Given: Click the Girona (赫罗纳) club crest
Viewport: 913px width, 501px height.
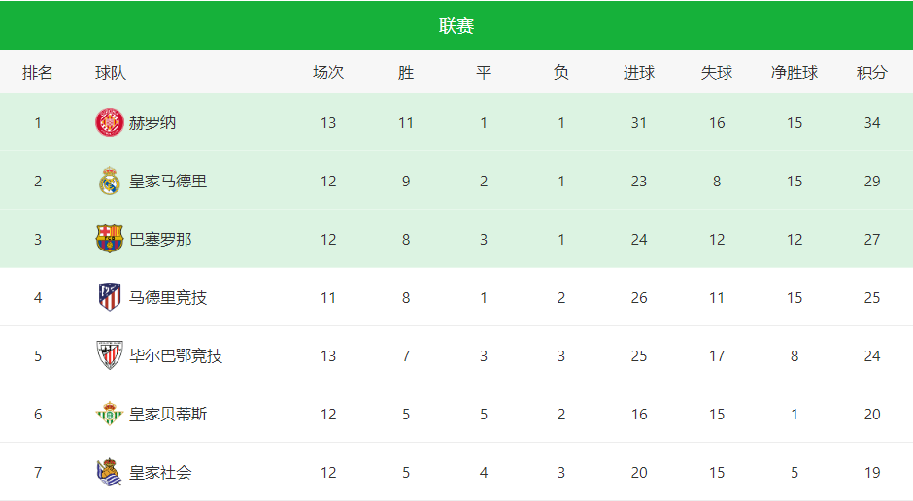Looking at the screenshot, I should point(110,122).
